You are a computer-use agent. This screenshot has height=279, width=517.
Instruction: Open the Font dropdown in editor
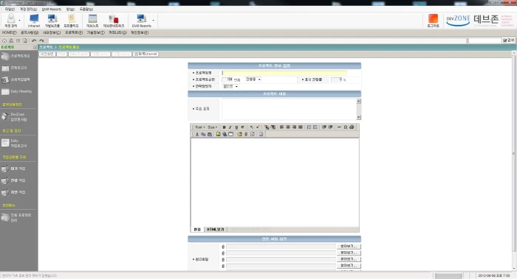200,127
